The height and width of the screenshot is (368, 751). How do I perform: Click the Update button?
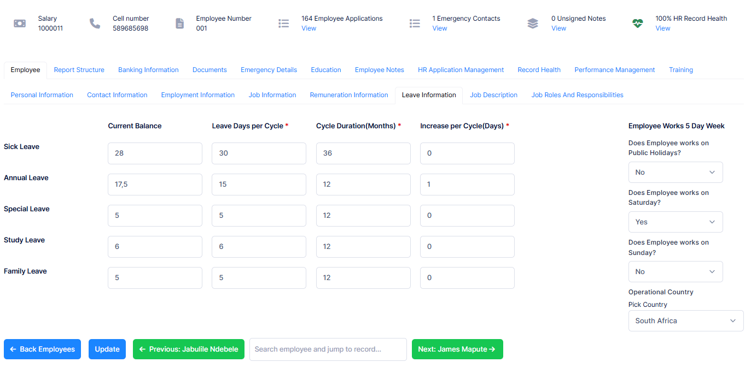107,349
